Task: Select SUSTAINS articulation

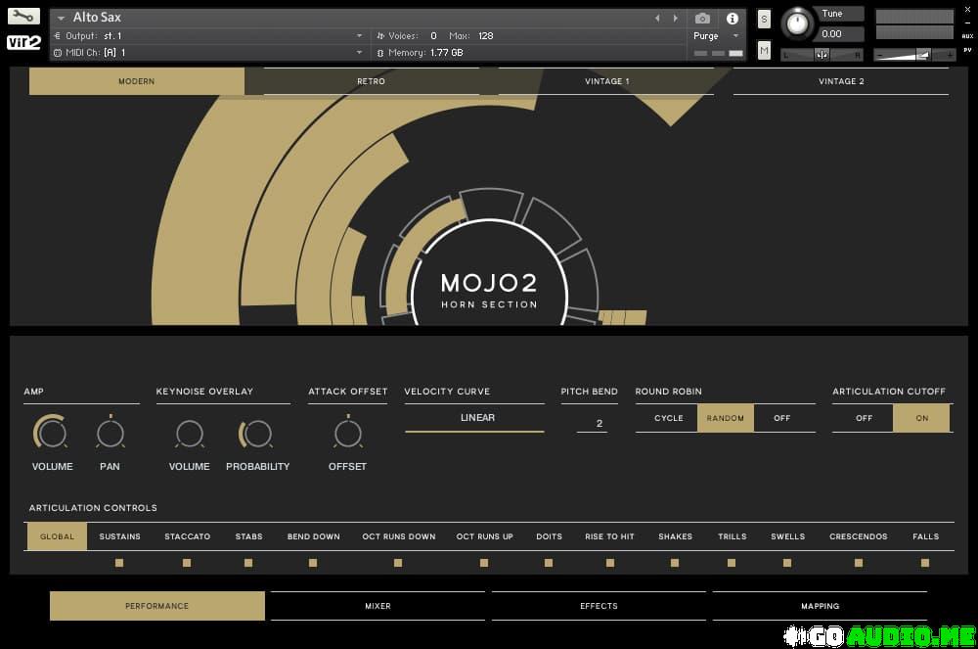Action: [119, 536]
